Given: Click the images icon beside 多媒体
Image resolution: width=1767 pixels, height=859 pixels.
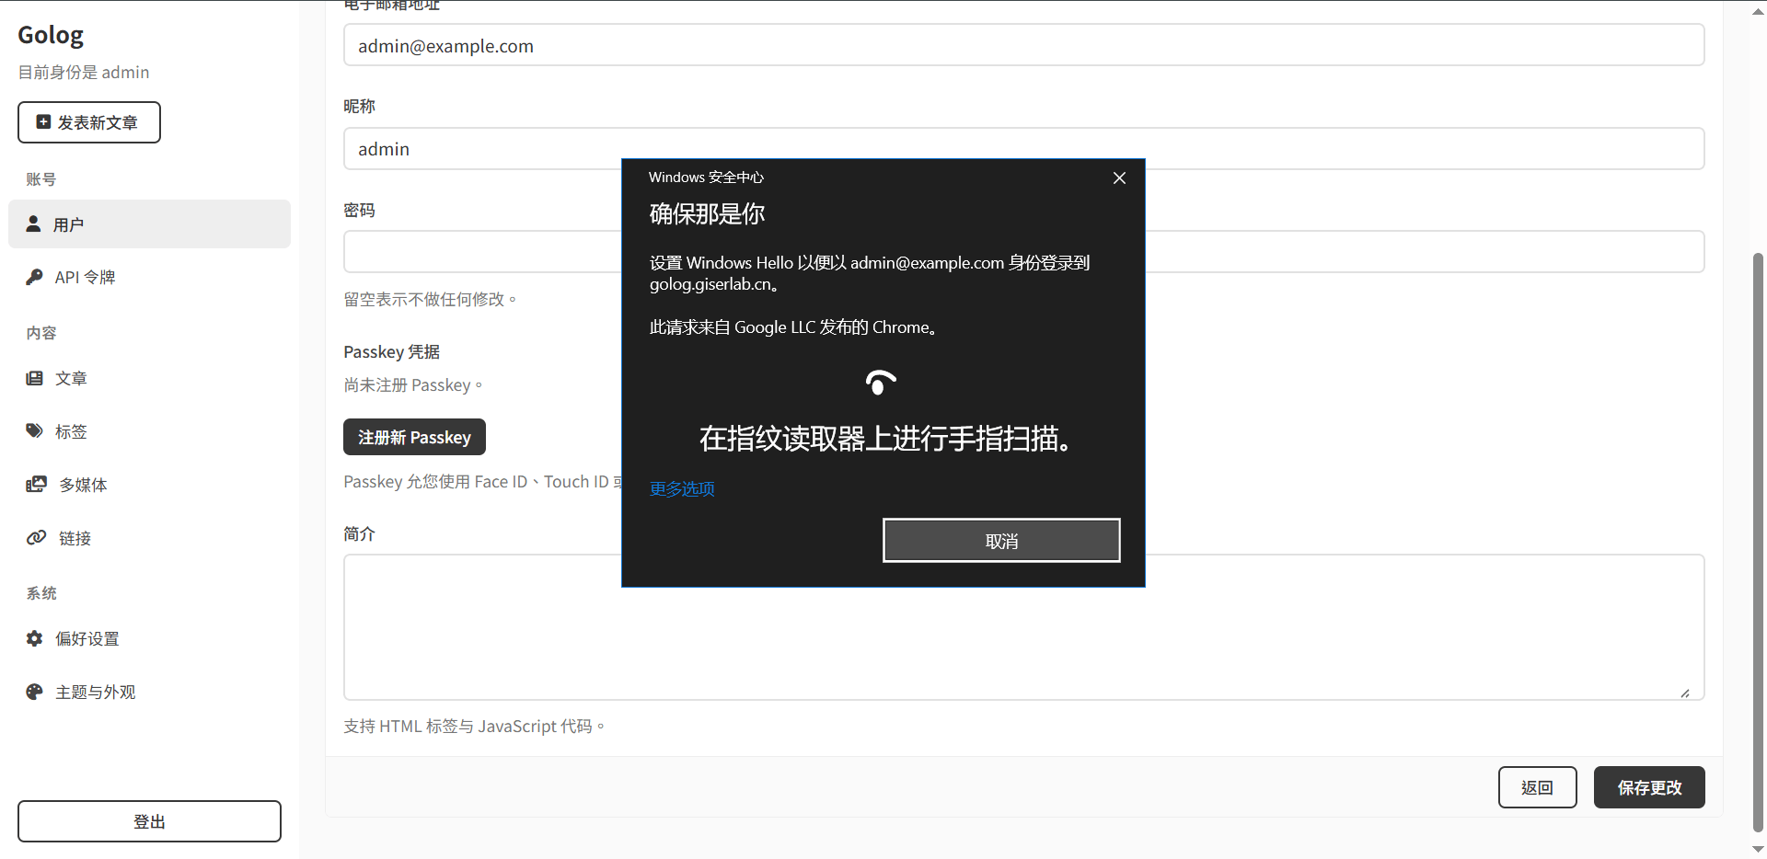Looking at the screenshot, I should point(36,484).
